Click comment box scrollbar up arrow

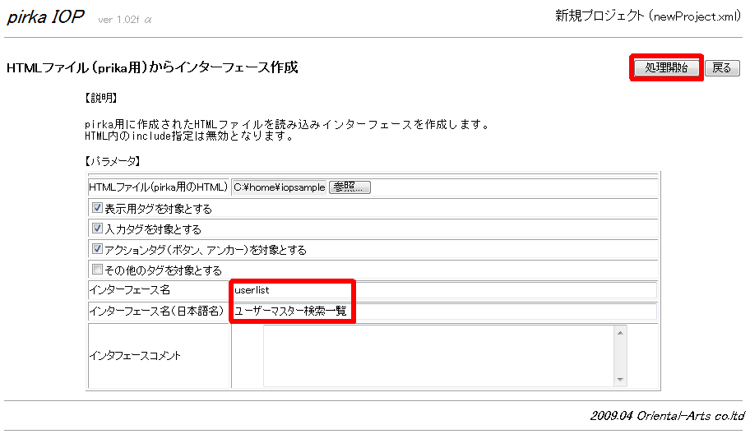(x=621, y=332)
